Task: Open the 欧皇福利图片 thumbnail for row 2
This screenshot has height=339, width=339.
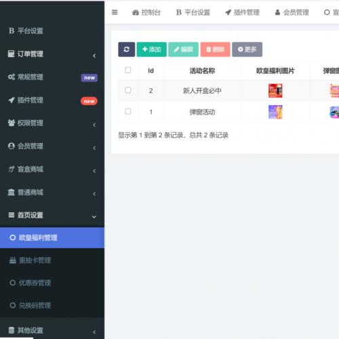Action: point(275,91)
